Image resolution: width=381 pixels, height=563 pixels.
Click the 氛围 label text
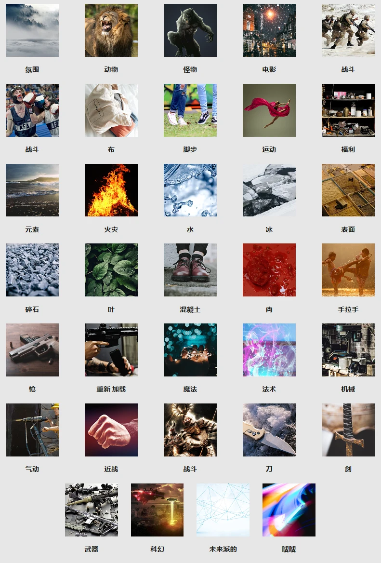click(x=32, y=70)
